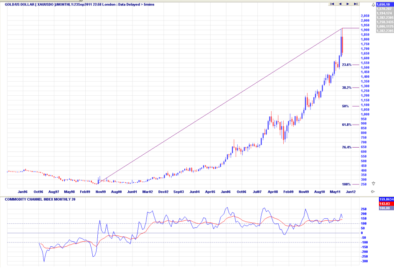This screenshot has height=268, width=394.
Task: Click the 2,050 price axis label
Action: (365, 16)
